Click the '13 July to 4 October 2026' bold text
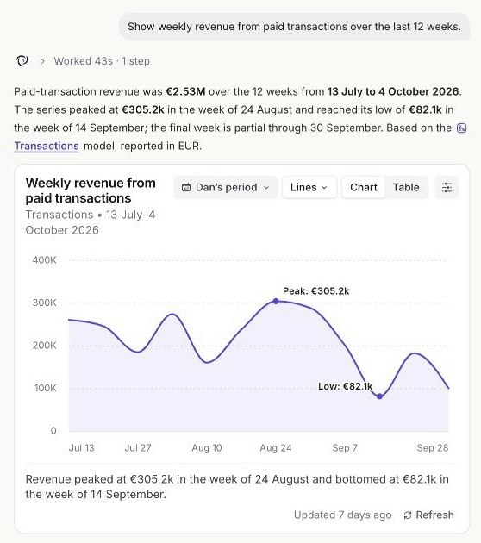 393,91
